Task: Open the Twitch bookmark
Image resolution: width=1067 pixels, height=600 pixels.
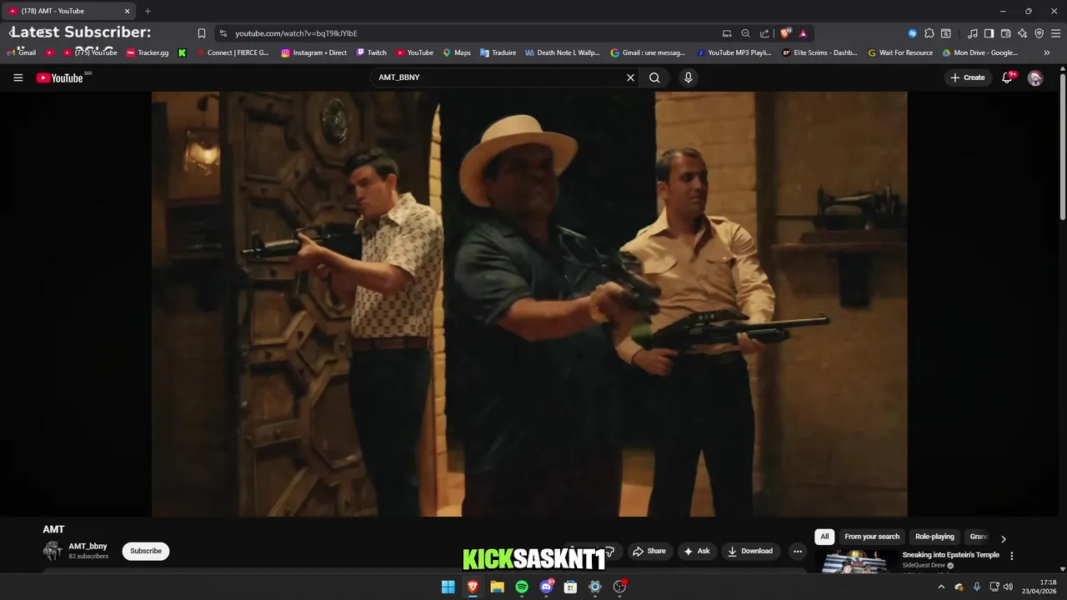Action: (x=372, y=52)
